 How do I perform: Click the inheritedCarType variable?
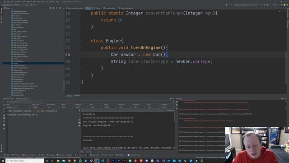[x=148, y=62]
